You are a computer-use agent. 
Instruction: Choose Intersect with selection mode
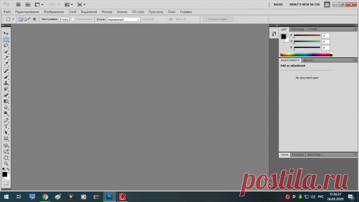pyautogui.click(x=35, y=19)
